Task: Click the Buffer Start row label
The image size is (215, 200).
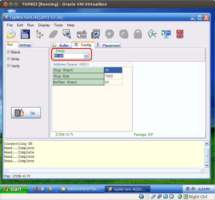Action: coord(78,82)
